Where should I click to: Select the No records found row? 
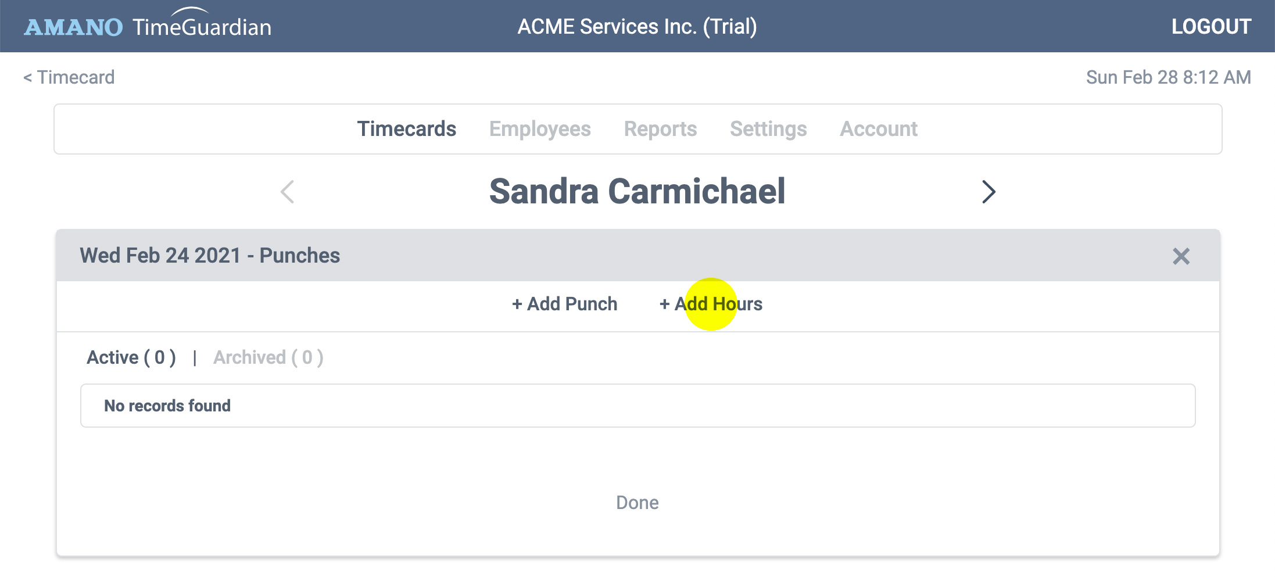(637, 406)
